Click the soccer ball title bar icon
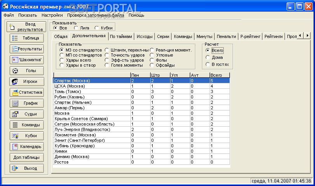The width and height of the screenshot is (315, 186). point(5,7)
